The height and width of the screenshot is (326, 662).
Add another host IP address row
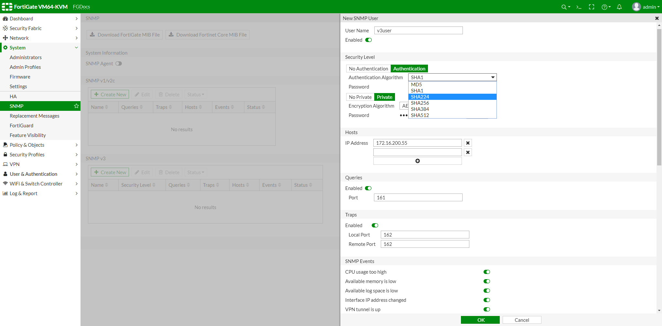(x=417, y=161)
